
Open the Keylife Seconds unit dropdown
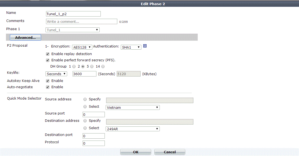[x=56, y=74]
